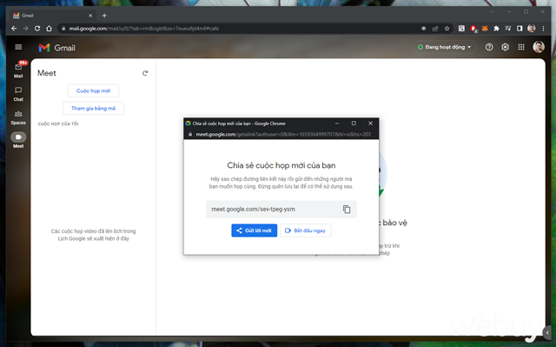This screenshot has width=556, height=347.
Task: Close the Chia sẻ cuộc họp popup window
Action: 370,123
